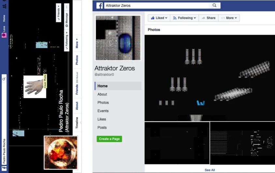Click the Pedro Paulo Rocha search field text
The height and width of the screenshot is (173, 275).
point(4,151)
